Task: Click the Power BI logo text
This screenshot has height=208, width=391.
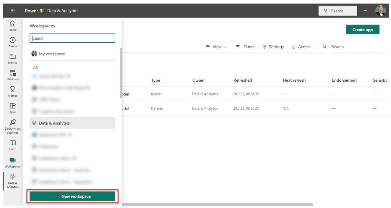Action: [x=34, y=11]
